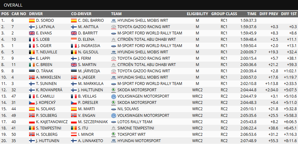Select the OVERALL tab heading
This screenshot has height=144, width=298.
[x=13, y=5]
